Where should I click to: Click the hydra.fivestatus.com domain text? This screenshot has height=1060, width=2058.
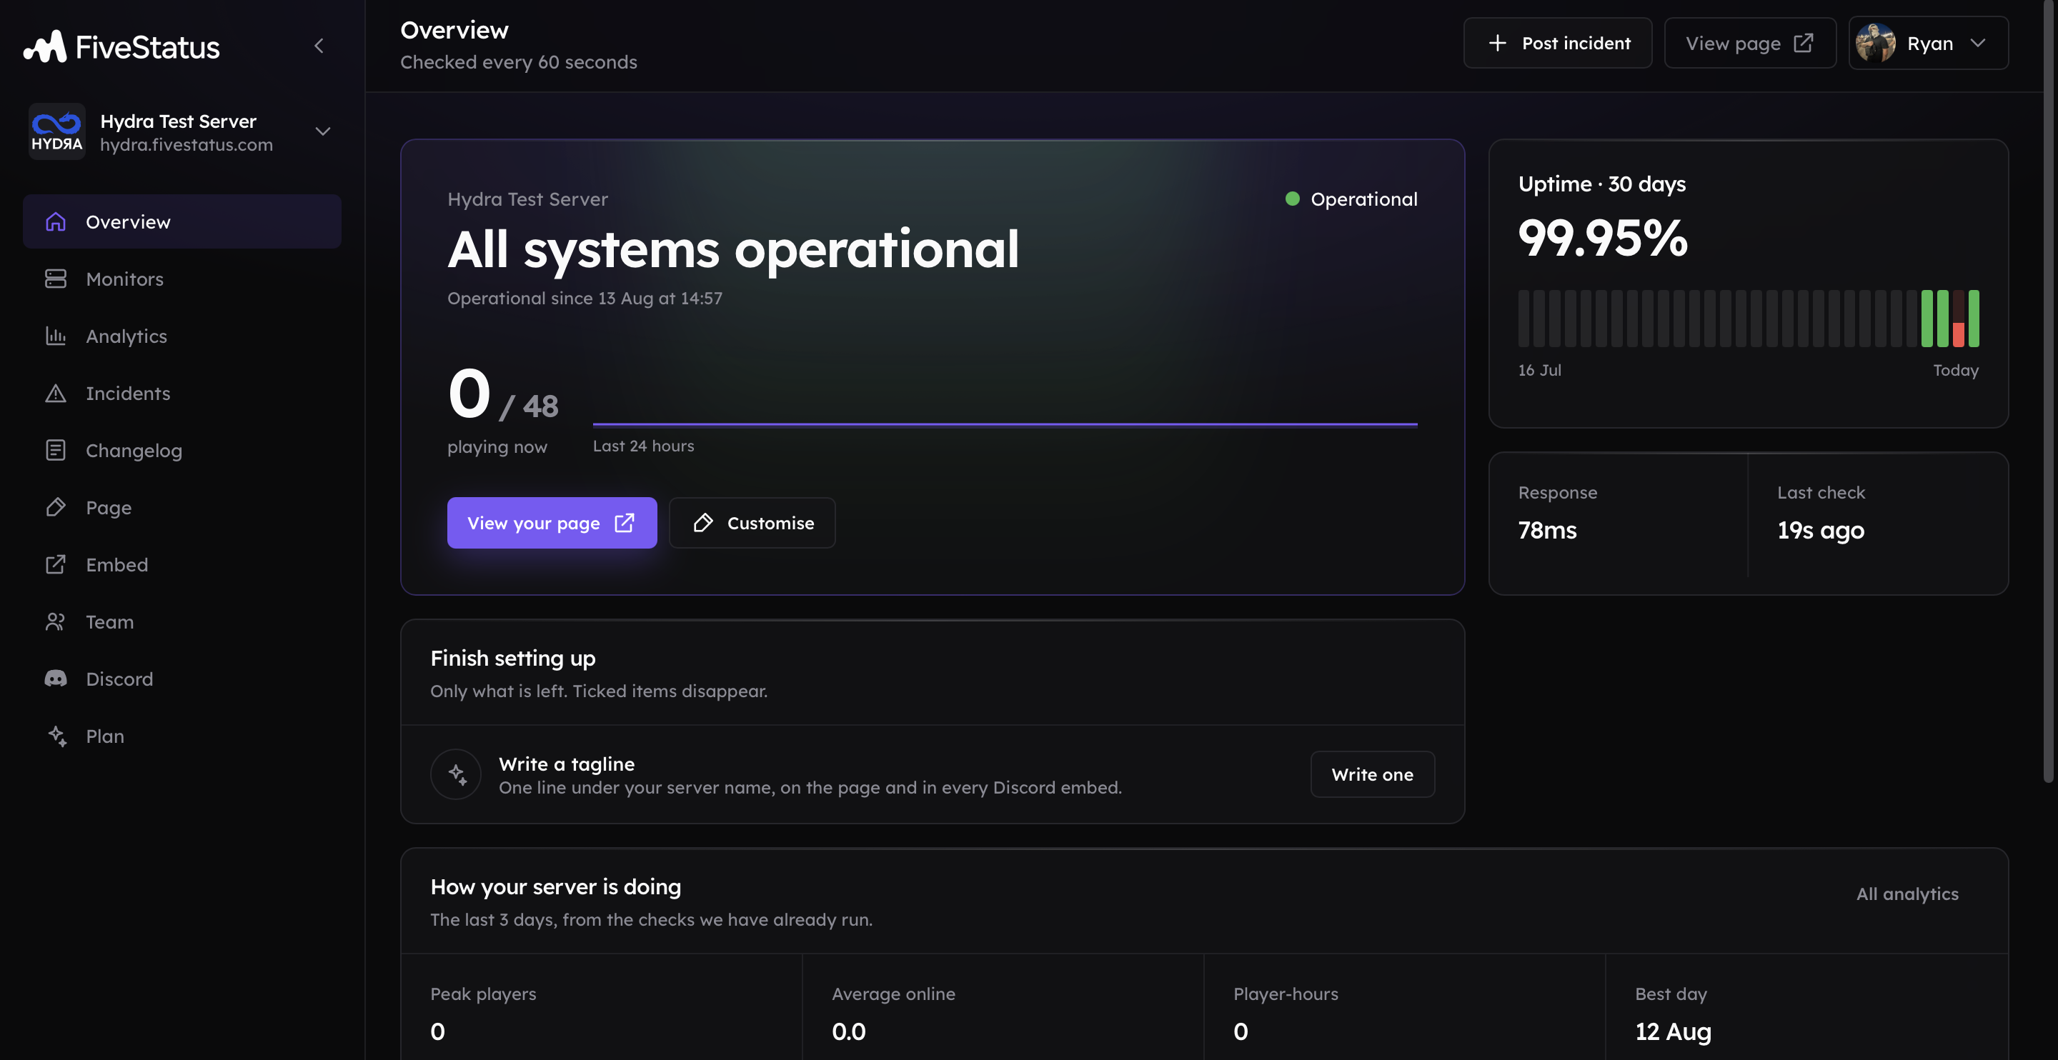click(x=186, y=144)
